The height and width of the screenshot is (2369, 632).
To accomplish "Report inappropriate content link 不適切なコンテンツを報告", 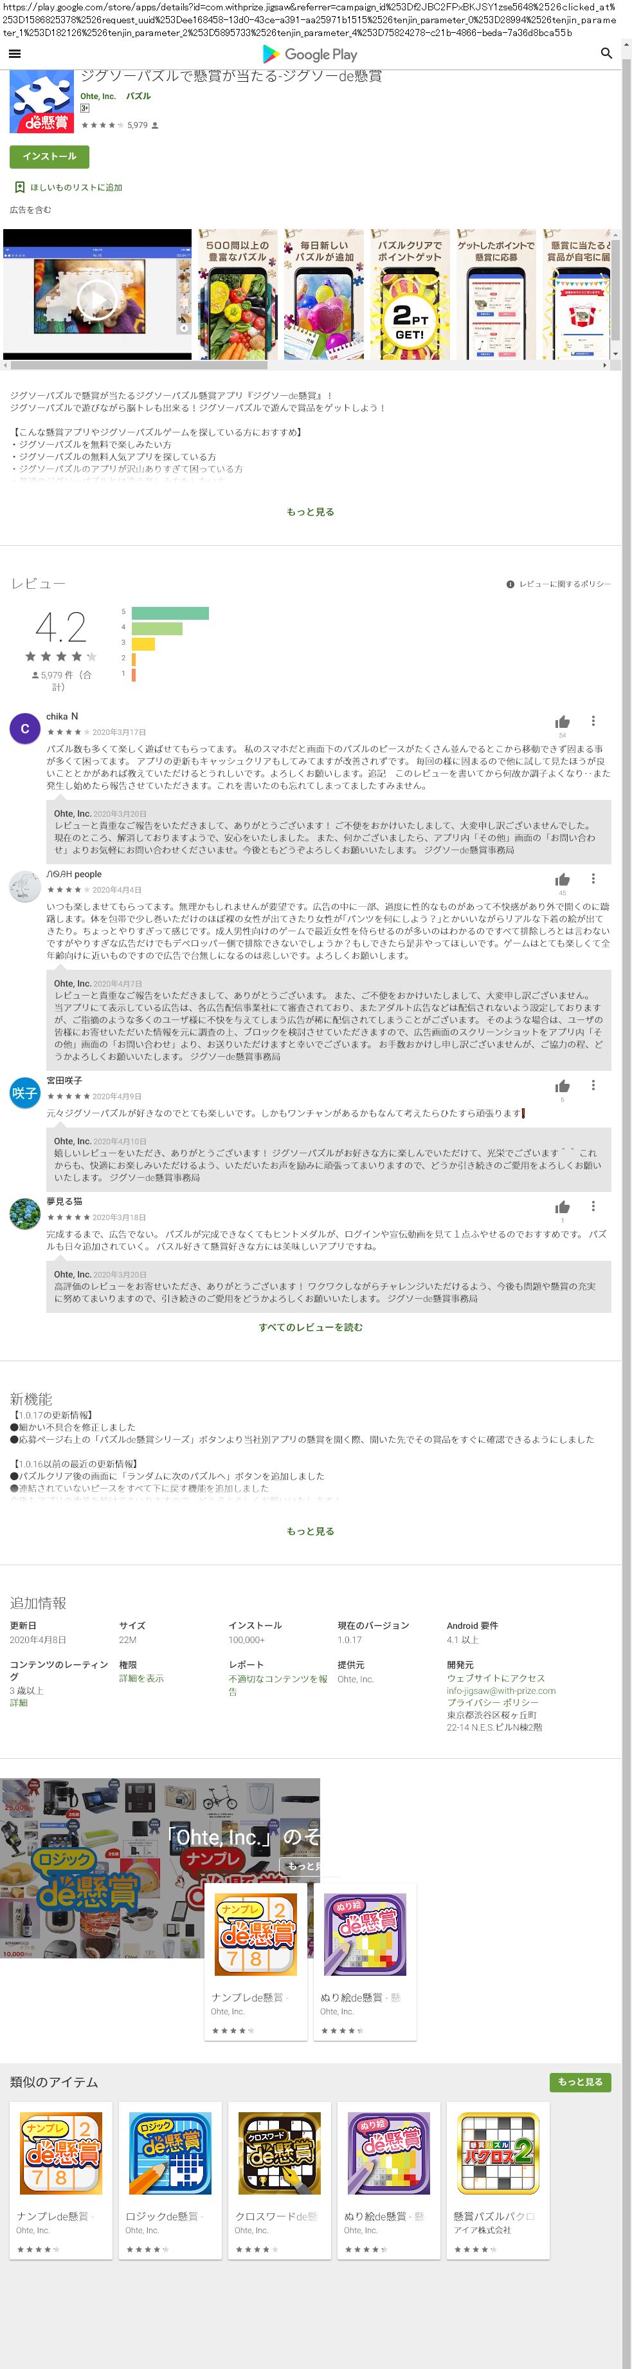I will pos(278,1685).
